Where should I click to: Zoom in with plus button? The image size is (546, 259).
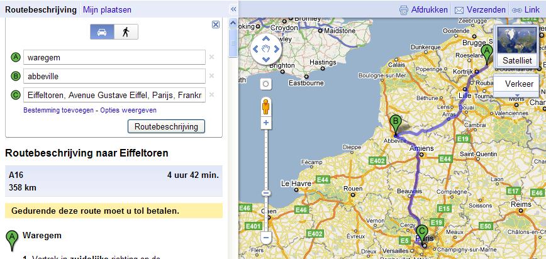point(266,123)
